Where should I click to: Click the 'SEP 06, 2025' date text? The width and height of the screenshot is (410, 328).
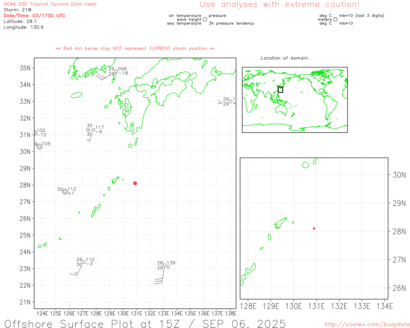[244, 324]
